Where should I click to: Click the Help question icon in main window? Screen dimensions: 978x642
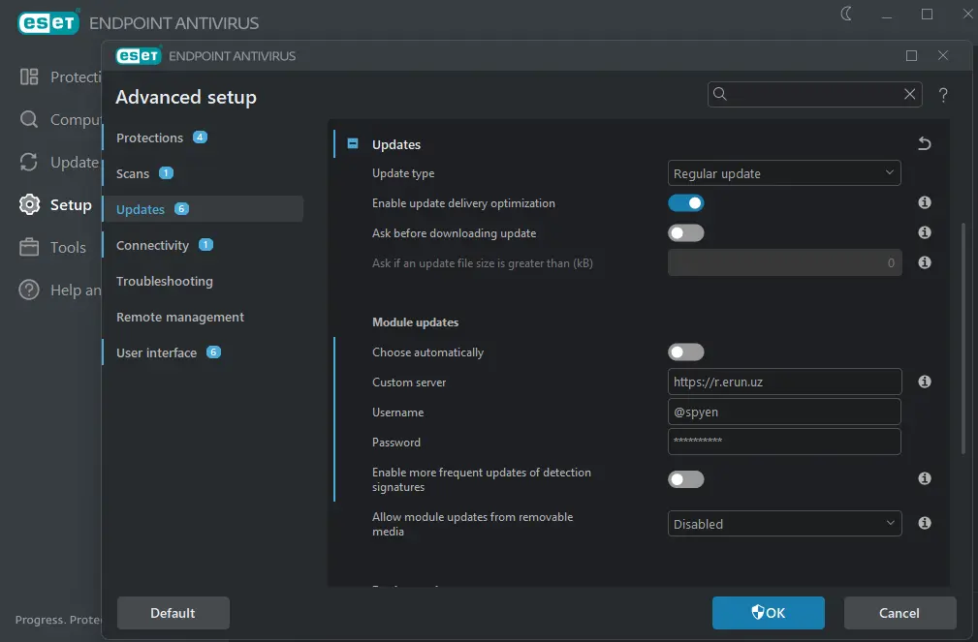click(29, 290)
